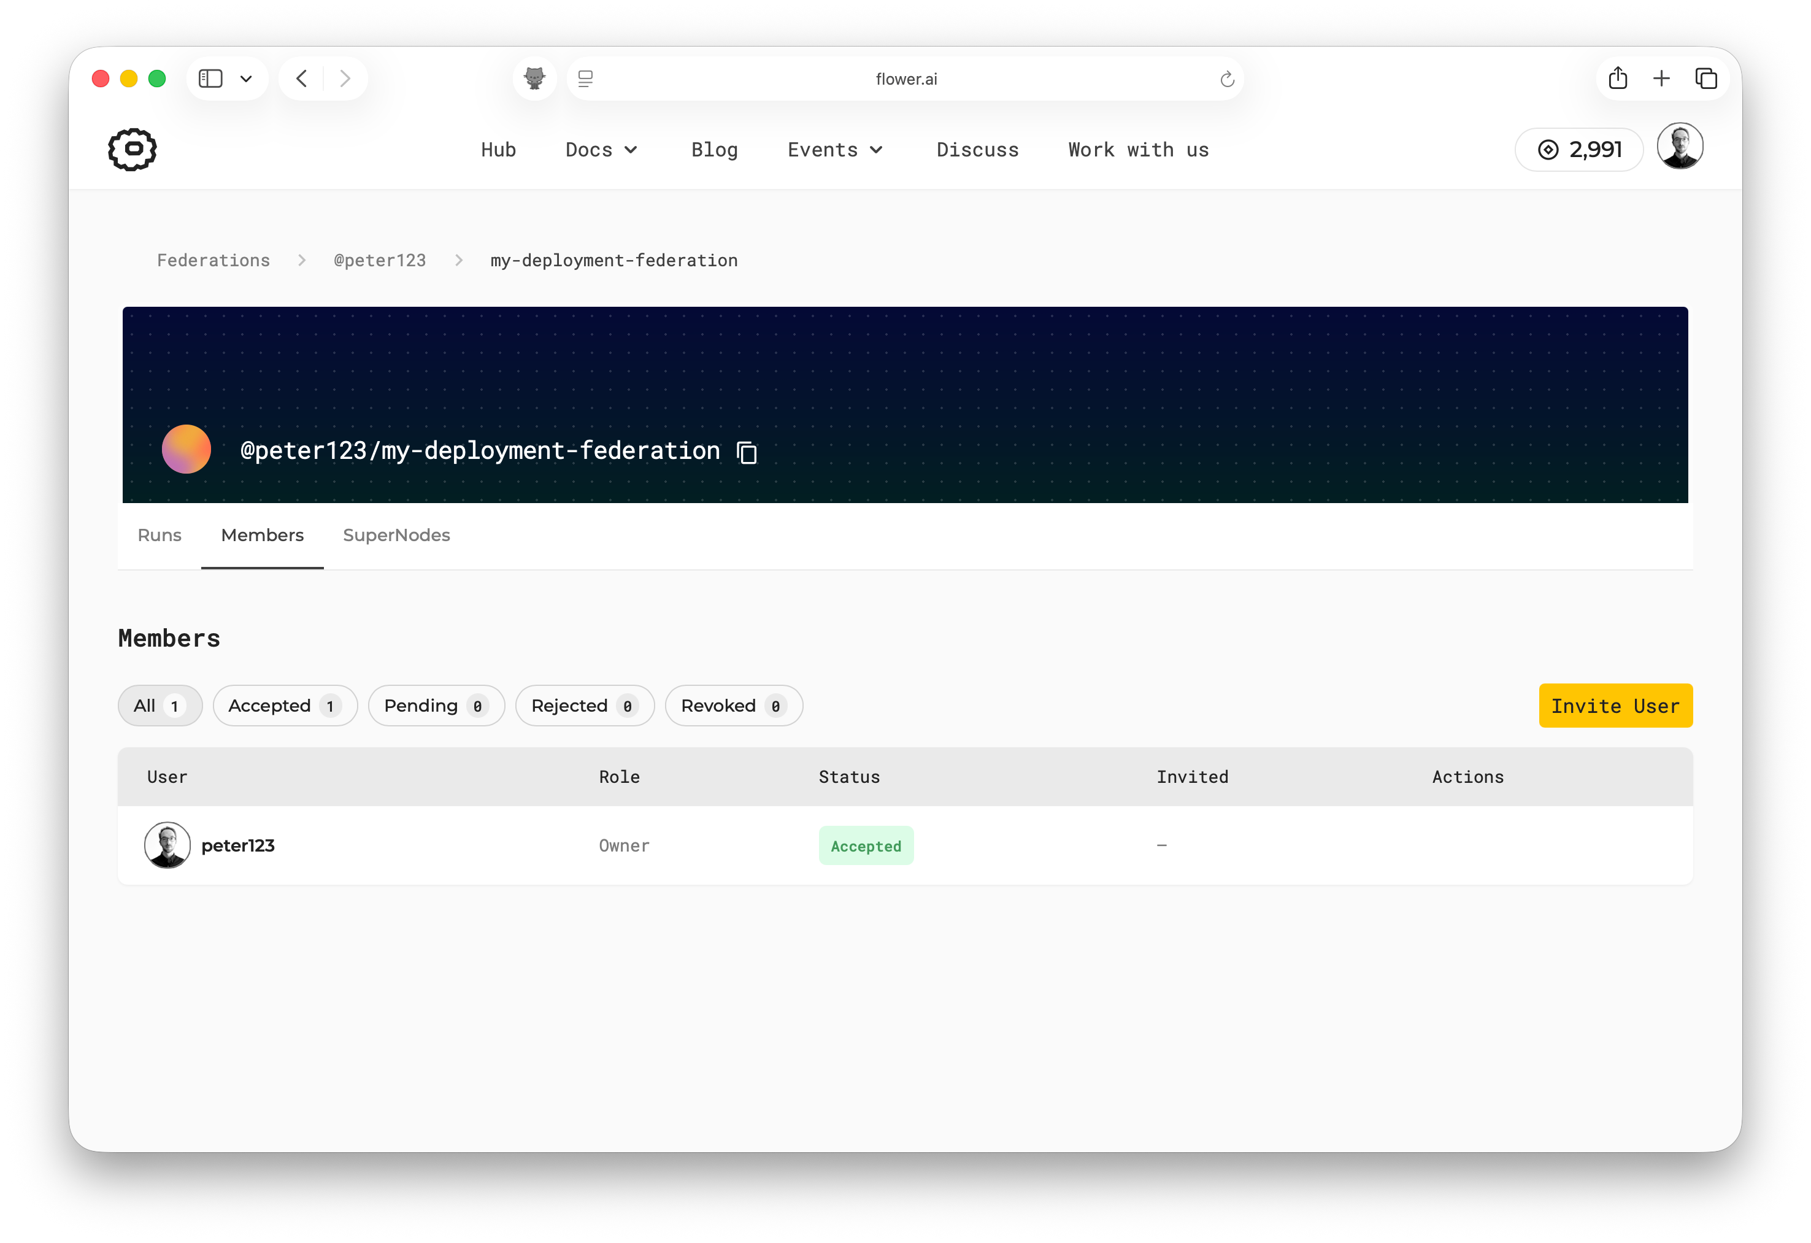This screenshot has width=1811, height=1243.
Task: Click the Flower logo icon
Action: click(x=133, y=149)
